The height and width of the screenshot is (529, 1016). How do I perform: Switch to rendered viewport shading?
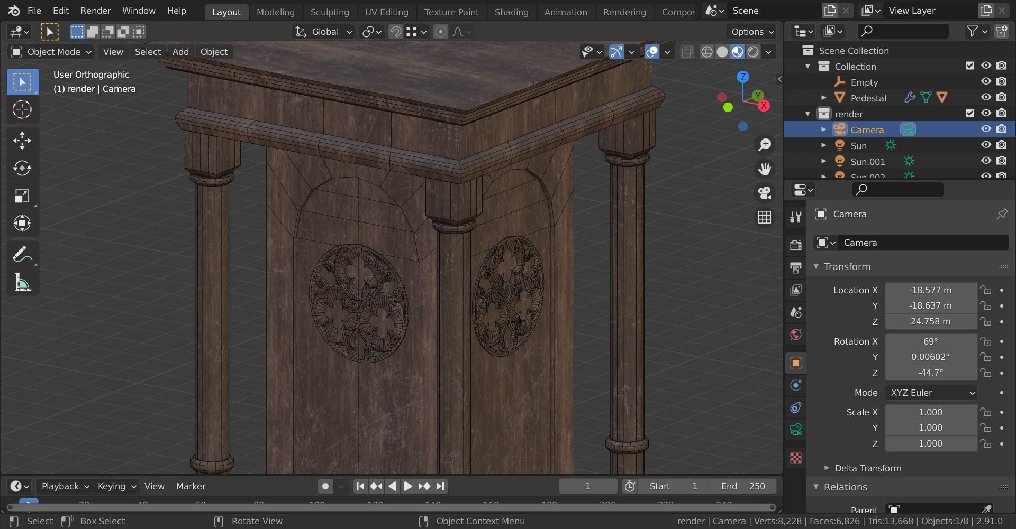[x=753, y=52]
